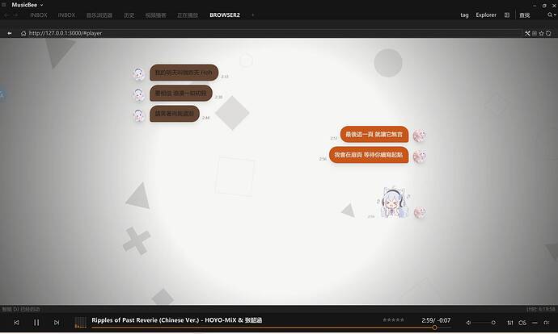Click the page view icon beside wrench
The image size is (558, 334).
[x=535, y=33]
